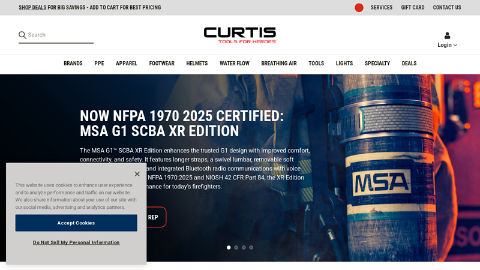
Task: Open the Apparel menu
Action: (x=127, y=64)
